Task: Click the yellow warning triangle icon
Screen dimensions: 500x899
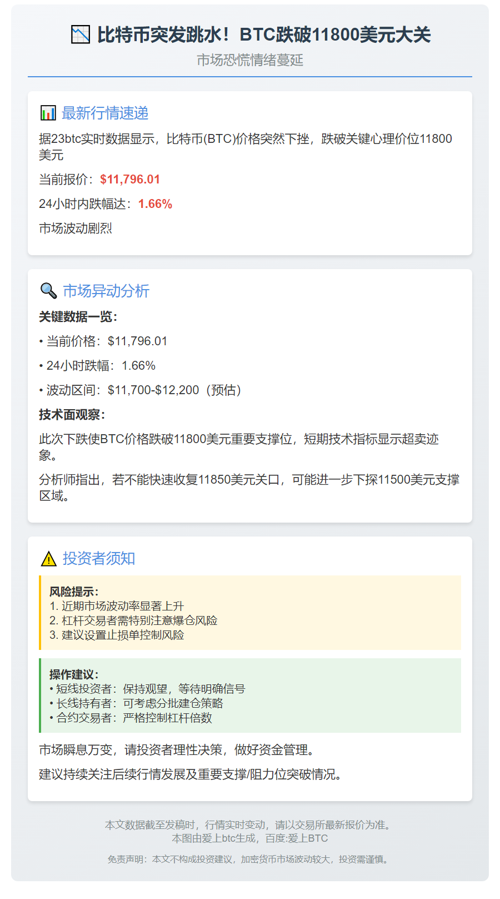Action: pyautogui.click(x=49, y=559)
